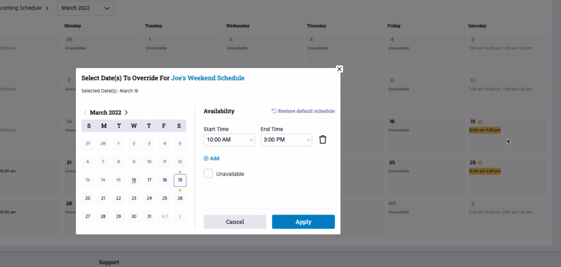Go to previous month in mini calendar

click(85, 113)
